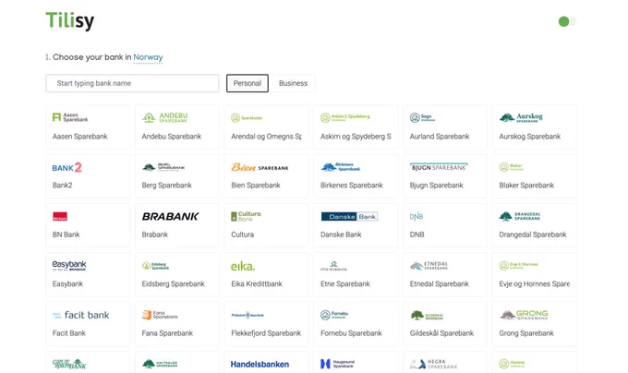Choose 'BN Bank' name text
Screen dimensions: 628x373
pyautogui.click(x=66, y=235)
